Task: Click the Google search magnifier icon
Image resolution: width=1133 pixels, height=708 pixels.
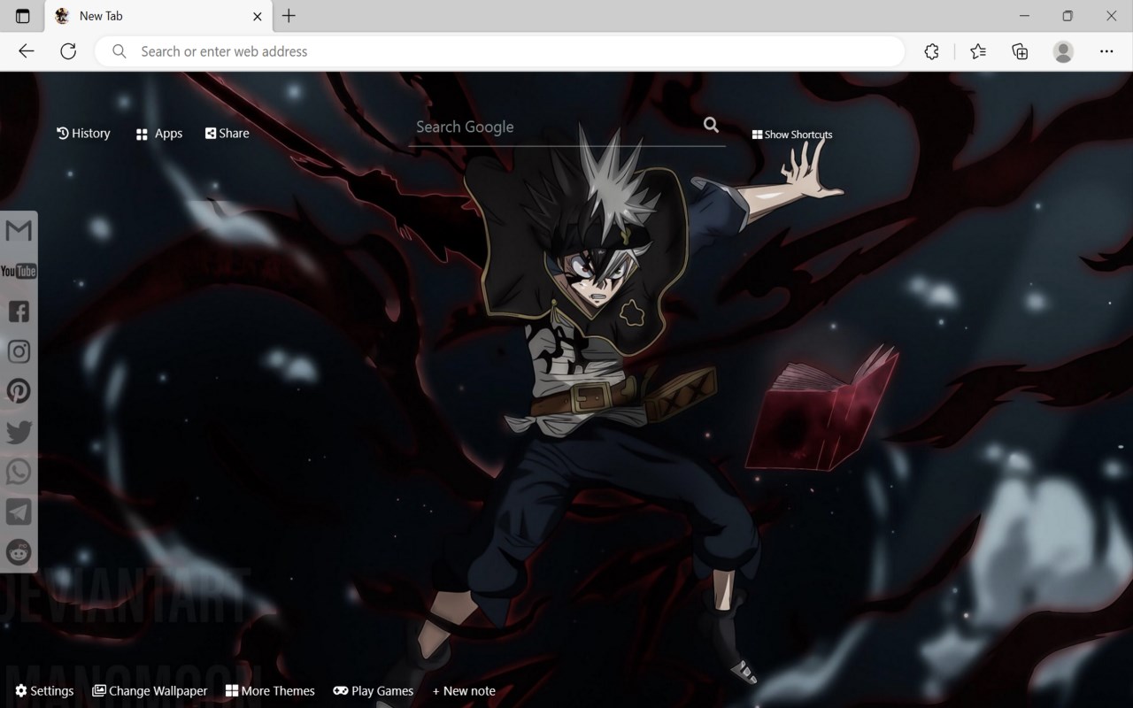Action: click(711, 126)
